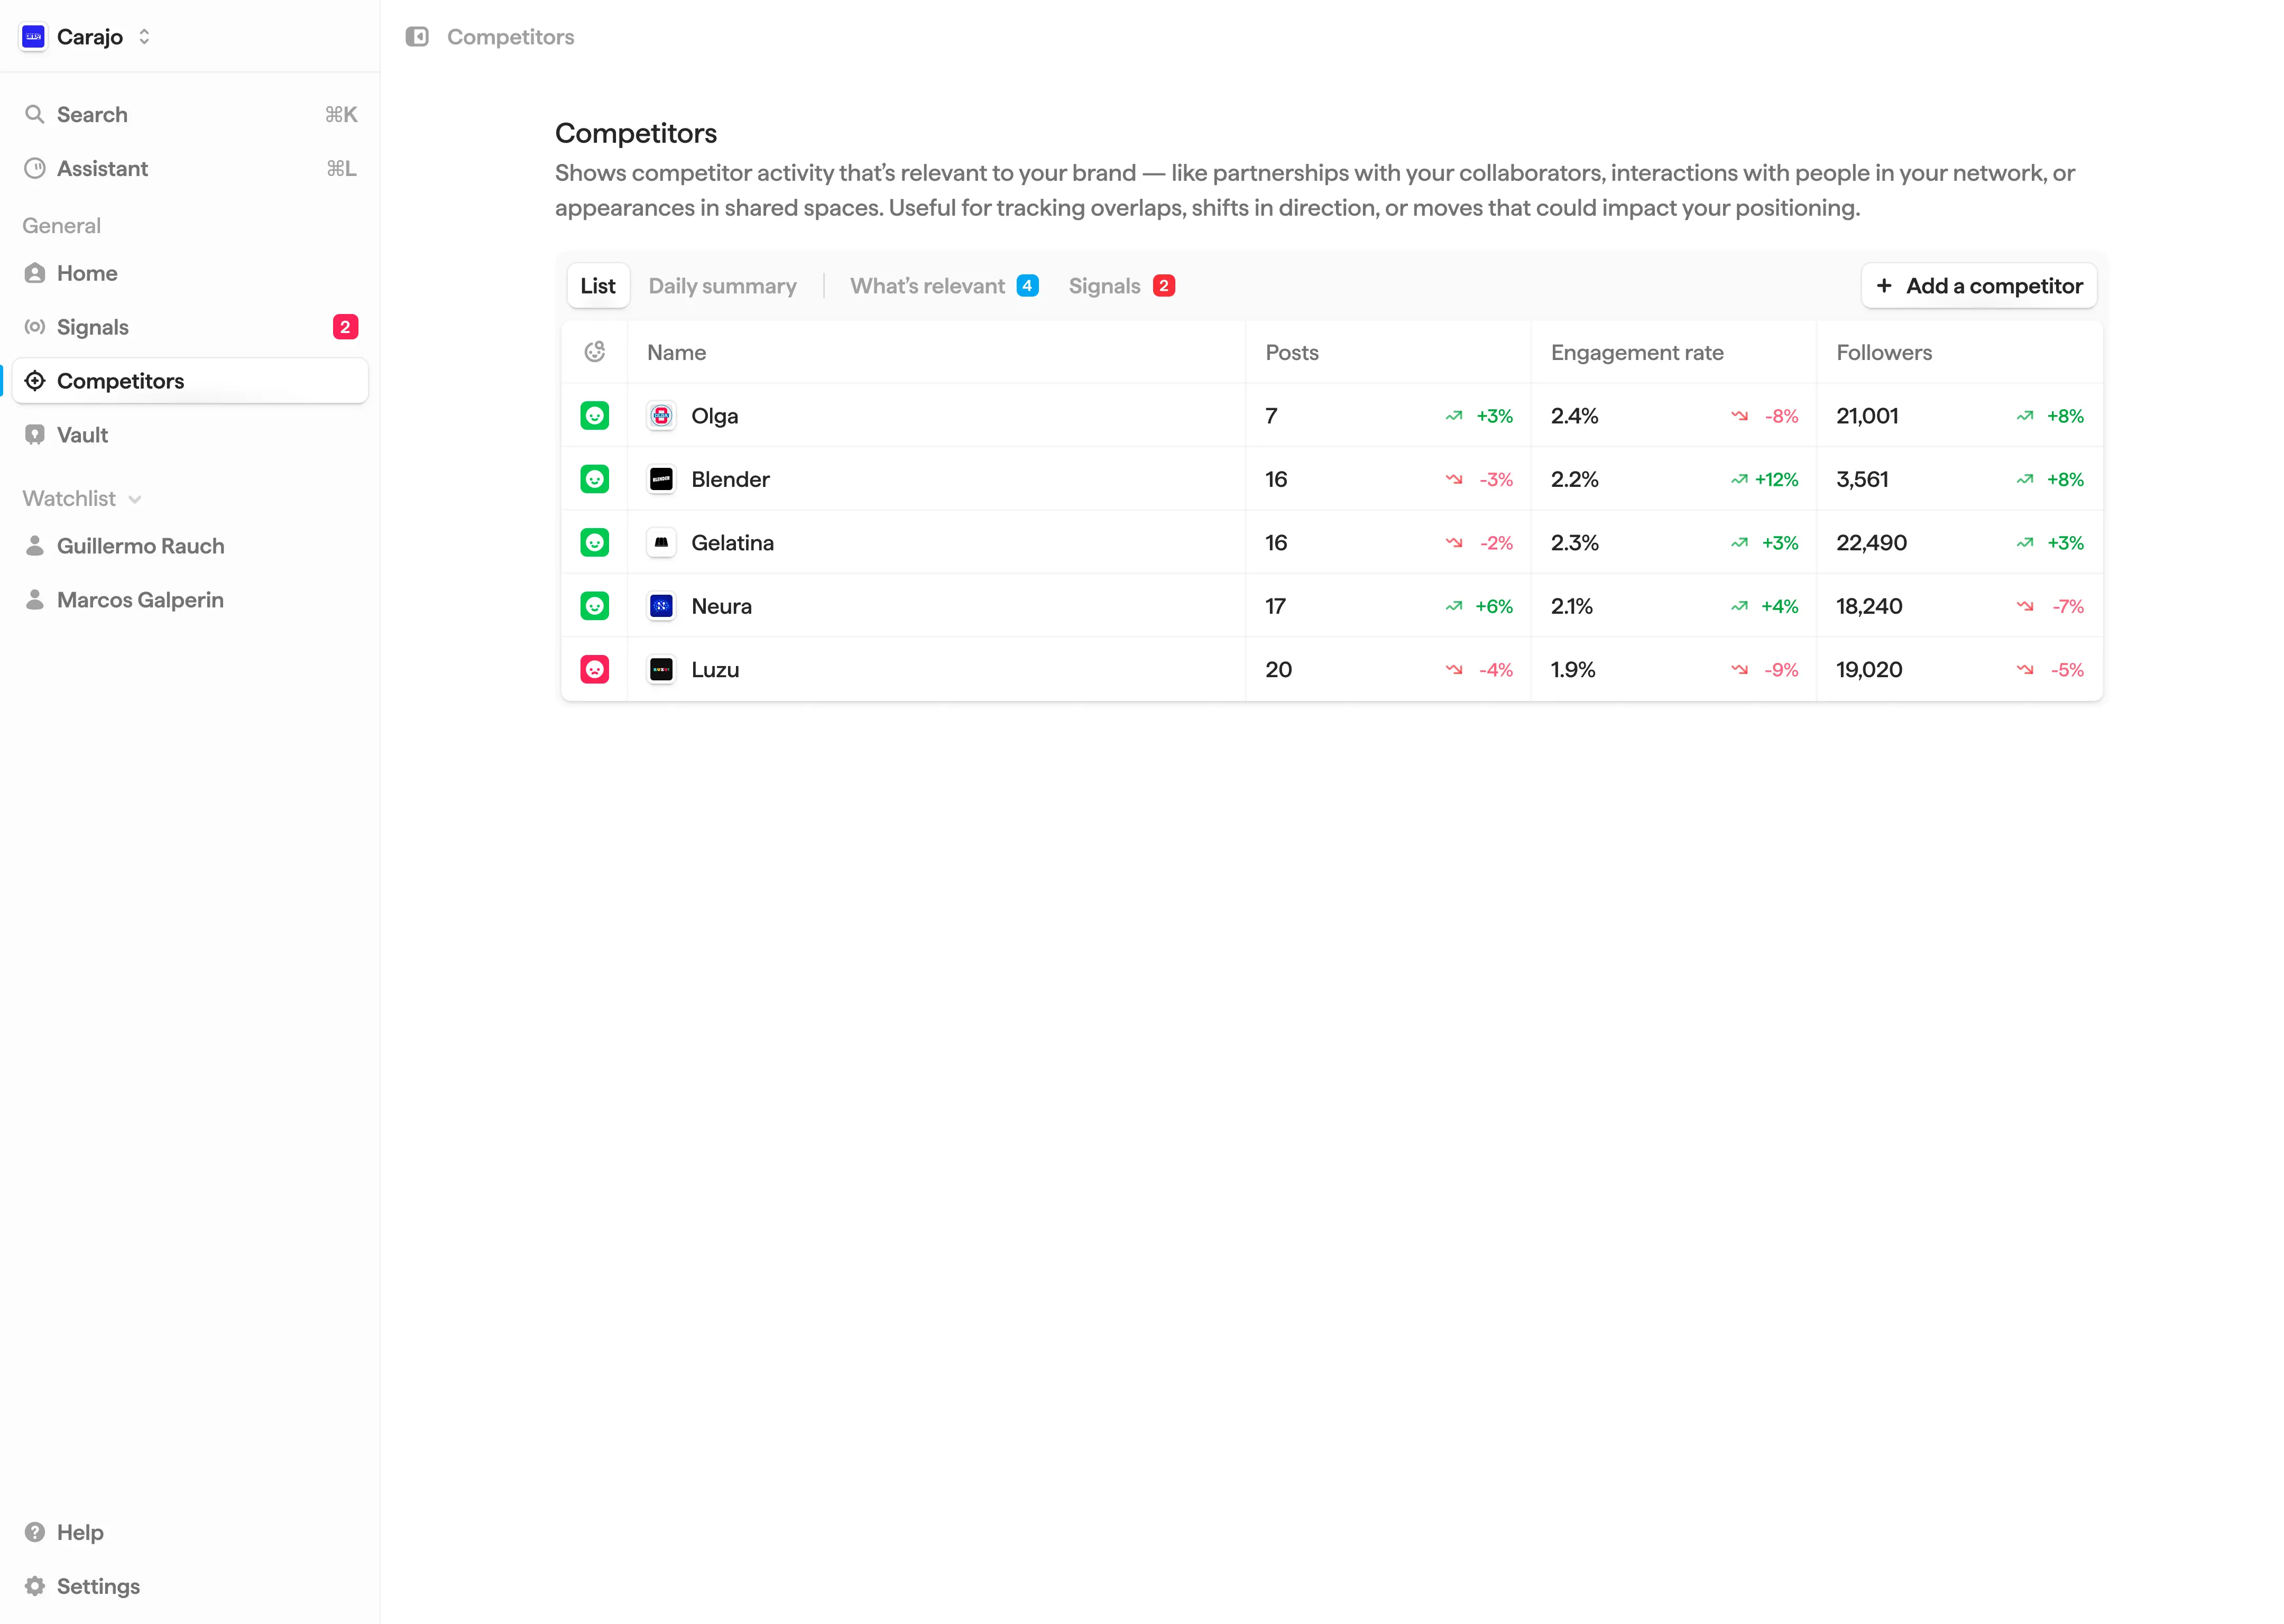The height and width of the screenshot is (1624, 2284).
Task: Click Add a competitor button
Action: click(x=1978, y=286)
